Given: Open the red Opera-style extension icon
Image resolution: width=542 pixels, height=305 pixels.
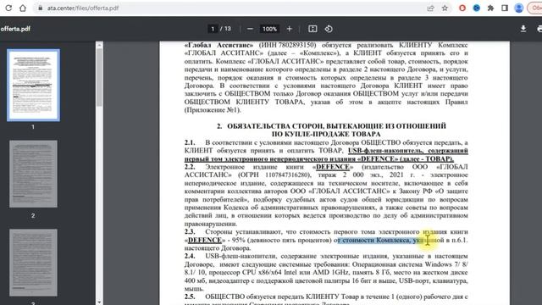Looking at the screenshot, I should (x=462, y=8).
